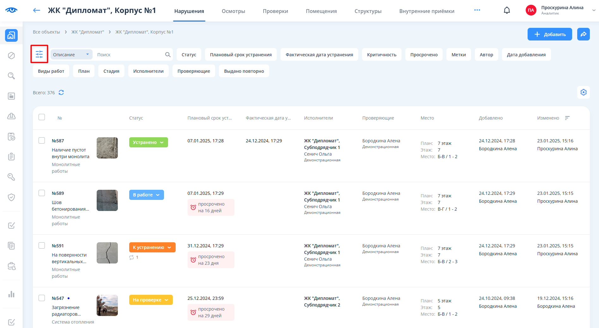599x328 pixels.
Task: Switch to the Помещения tab
Action: 321,11
